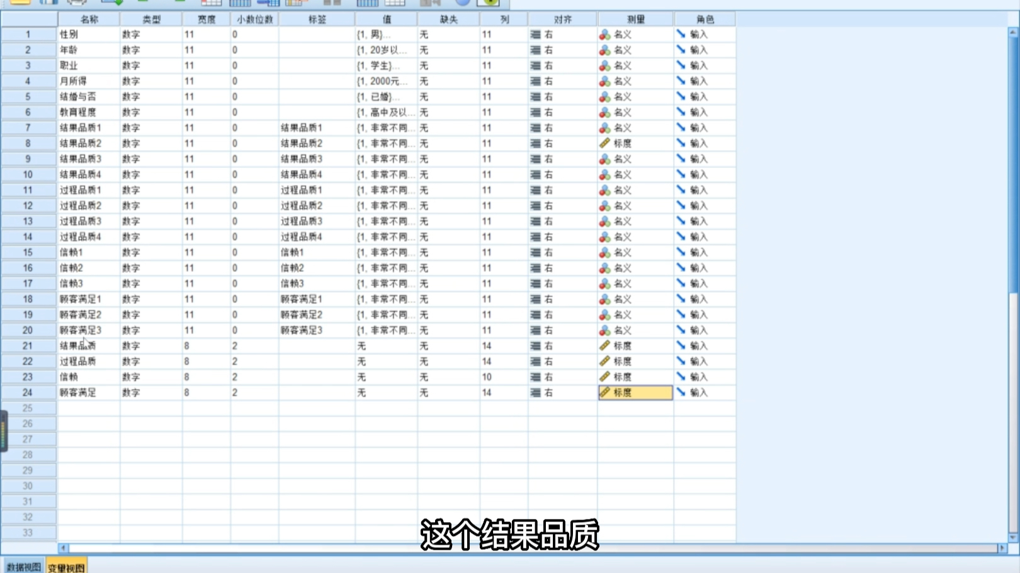The width and height of the screenshot is (1020, 573).
Task: Click the scale ruler icon for 结果品质2
Action: click(x=604, y=143)
